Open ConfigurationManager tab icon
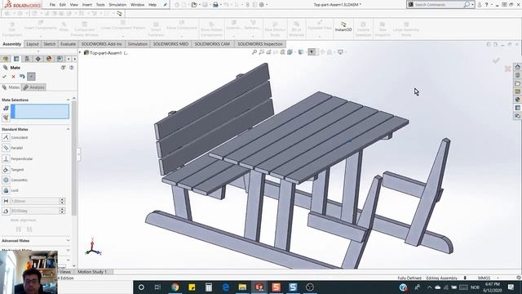 click(x=27, y=59)
